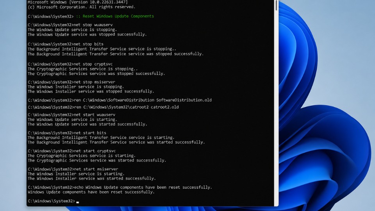Image resolution: width=375 pixels, height=211 pixels.
Task: Click the 'net start cryptsvc' command line
Action: click(x=71, y=151)
